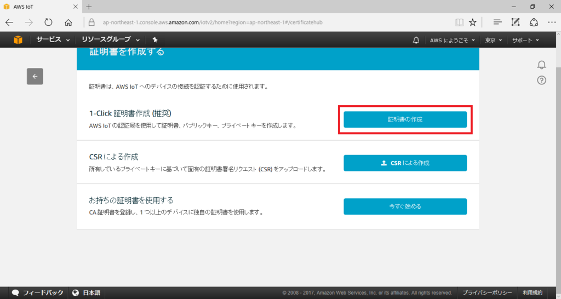
Task: Open AWS にようこそ account dropdown
Action: click(x=452, y=40)
